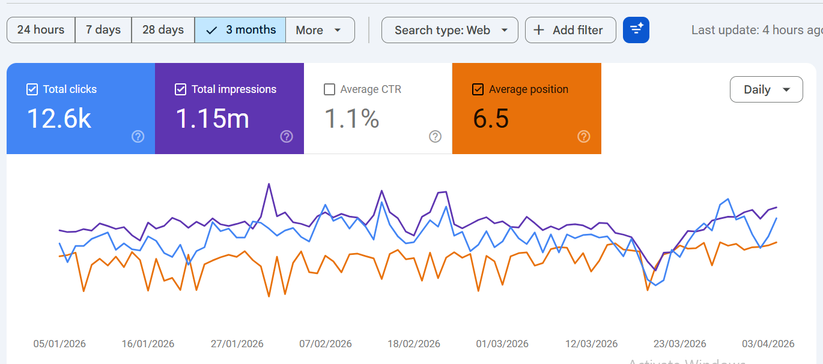Enable the Average CTR checkbox

[329, 89]
